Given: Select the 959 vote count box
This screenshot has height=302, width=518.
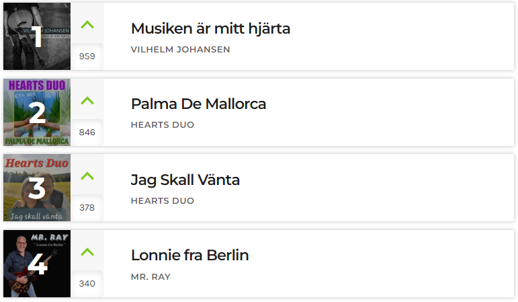Looking at the screenshot, I should (x=87, y=56).
